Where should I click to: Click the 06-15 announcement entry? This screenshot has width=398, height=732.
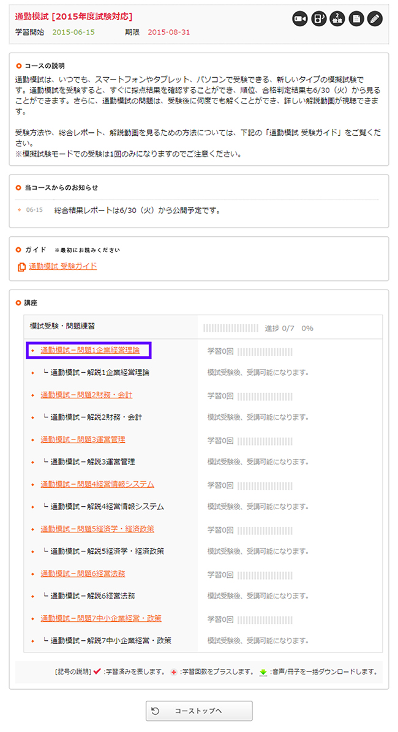[137, 211]
